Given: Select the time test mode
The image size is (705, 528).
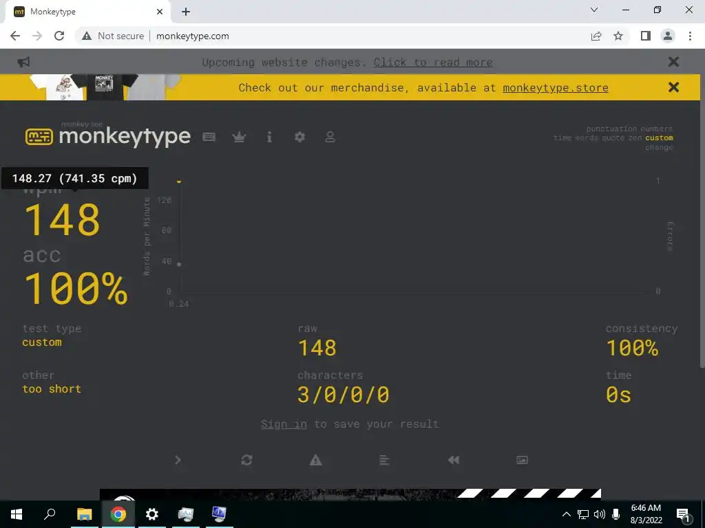Looking at the screenshot, I should (x=563, y=137).
